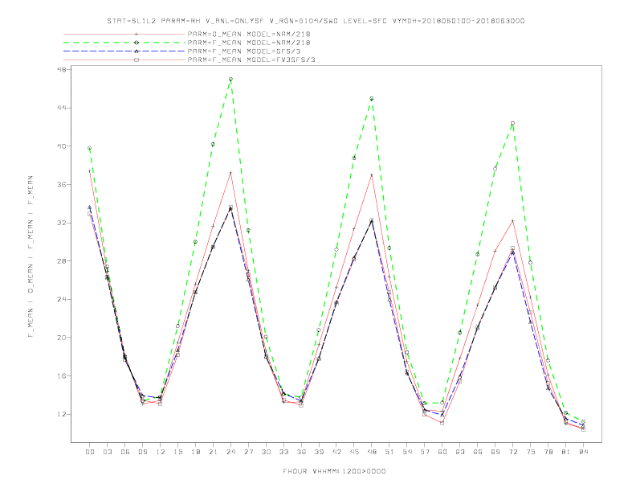The image size is (636, 492).
Task: Click x-axis tick label 06
Action: point(125,452)
